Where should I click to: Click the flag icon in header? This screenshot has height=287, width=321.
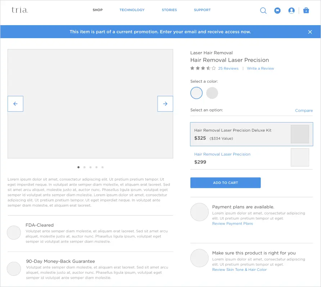click(x=277, y=10)
